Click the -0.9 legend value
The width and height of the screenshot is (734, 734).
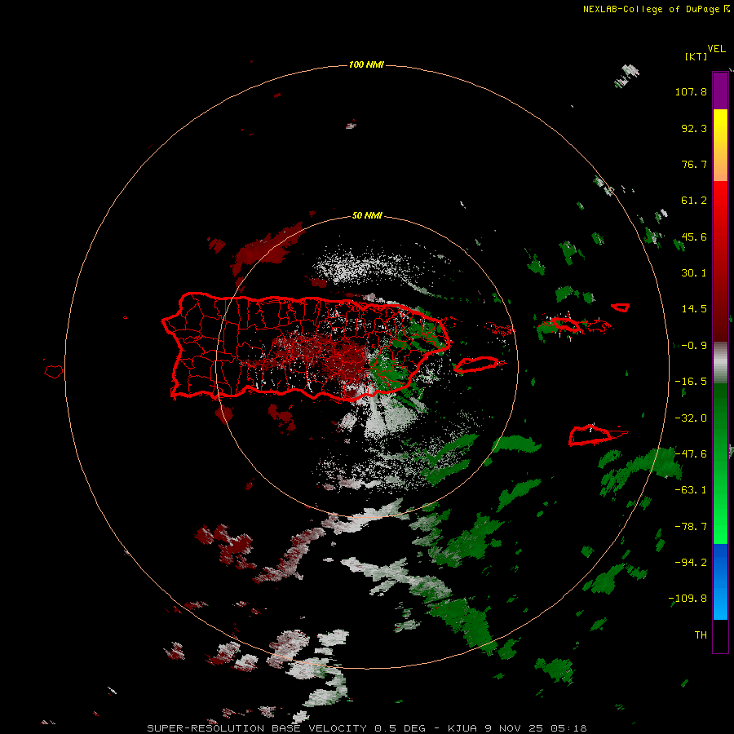pyautogui.click(x=694, y=346)
